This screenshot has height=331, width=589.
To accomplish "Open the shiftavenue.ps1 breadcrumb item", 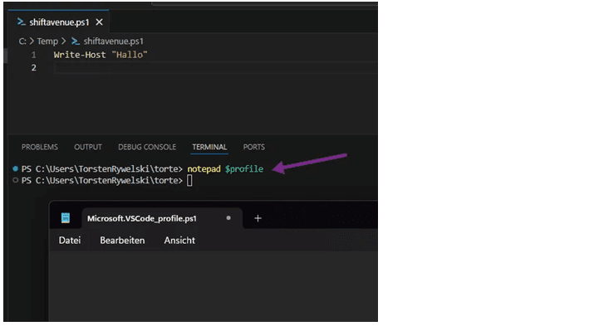I will pyautogui.click(x=114, y=41).
